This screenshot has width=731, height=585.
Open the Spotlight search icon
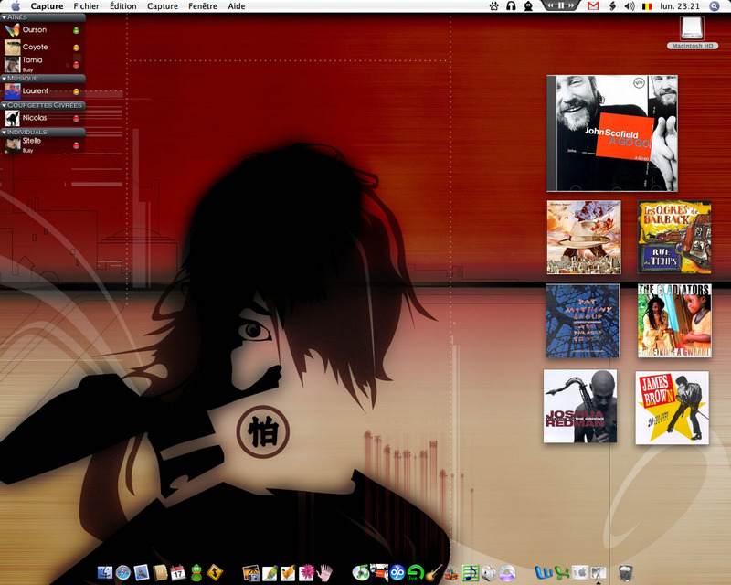point(715,6)
